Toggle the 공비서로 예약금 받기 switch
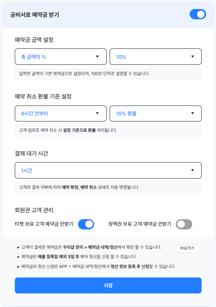This screenshot has width=216, height=307. pos(198,14)
